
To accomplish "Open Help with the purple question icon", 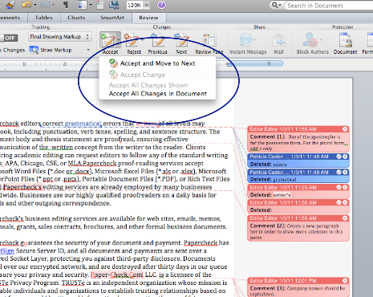I will tap(161, 5).
